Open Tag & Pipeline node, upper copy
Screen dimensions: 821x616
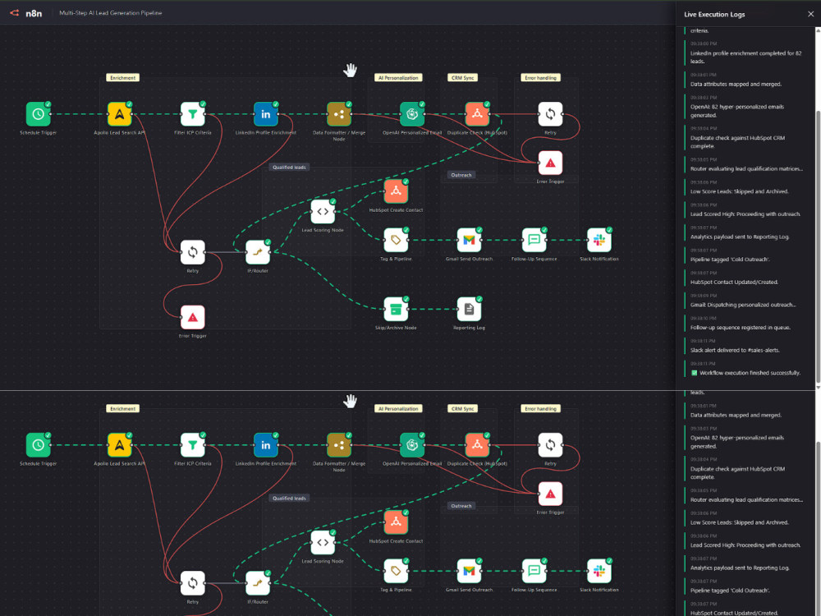396,241
